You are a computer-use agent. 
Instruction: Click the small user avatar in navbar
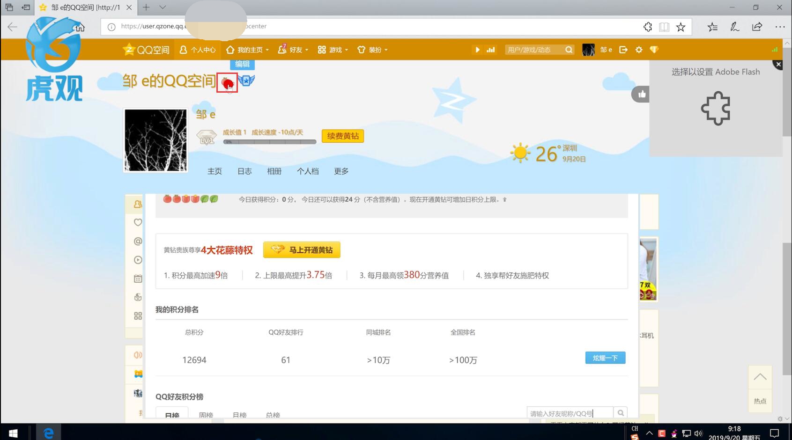(x=588, y=50)
